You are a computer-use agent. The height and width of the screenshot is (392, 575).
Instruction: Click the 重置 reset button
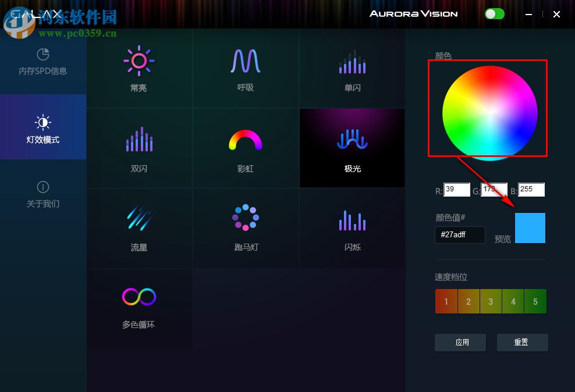(522, 342)
